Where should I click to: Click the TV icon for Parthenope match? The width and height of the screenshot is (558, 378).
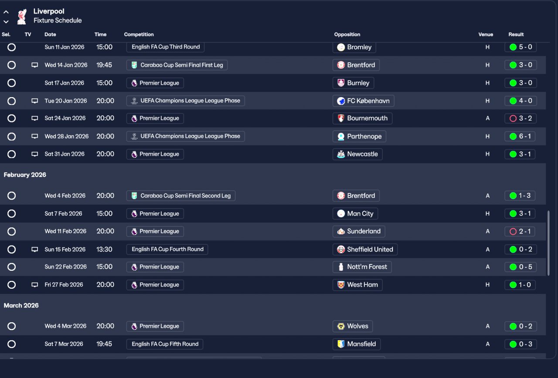(x=35, y=137)
